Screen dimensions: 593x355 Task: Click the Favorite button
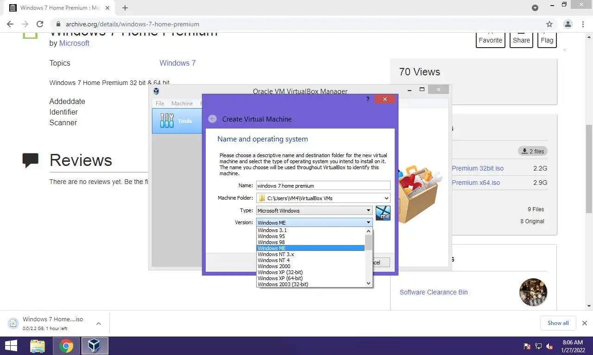point(491,40)
